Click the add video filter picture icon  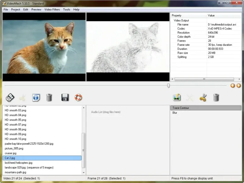[177, 98]
